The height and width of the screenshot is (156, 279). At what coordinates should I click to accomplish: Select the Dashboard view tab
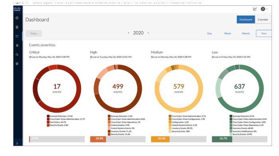(246, 19)
